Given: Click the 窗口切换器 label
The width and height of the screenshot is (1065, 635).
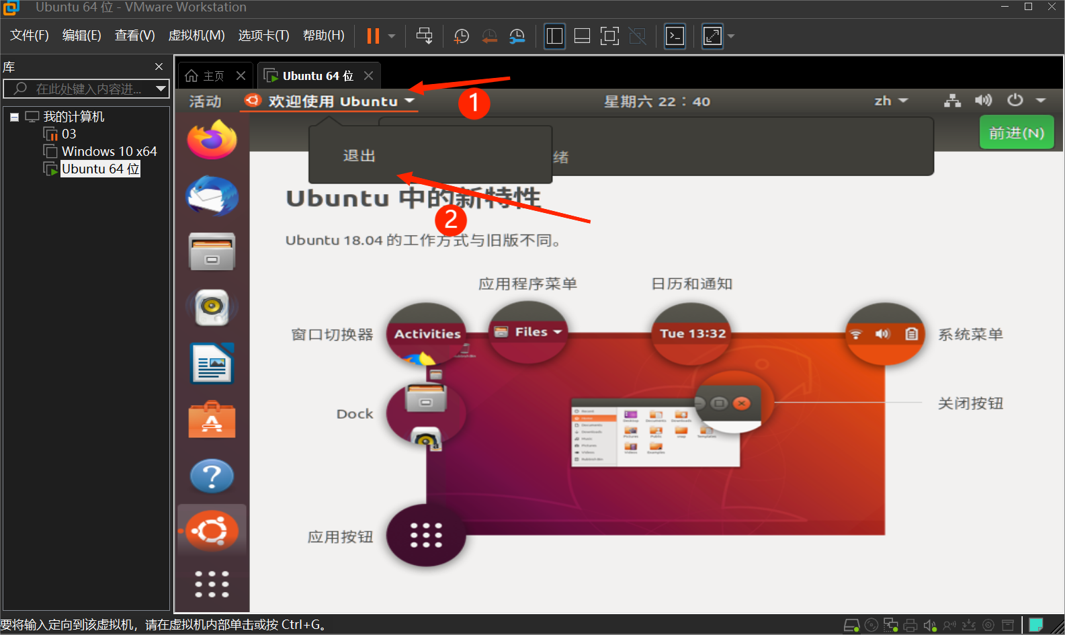Looking at the screenshot, I should (332, 335).
